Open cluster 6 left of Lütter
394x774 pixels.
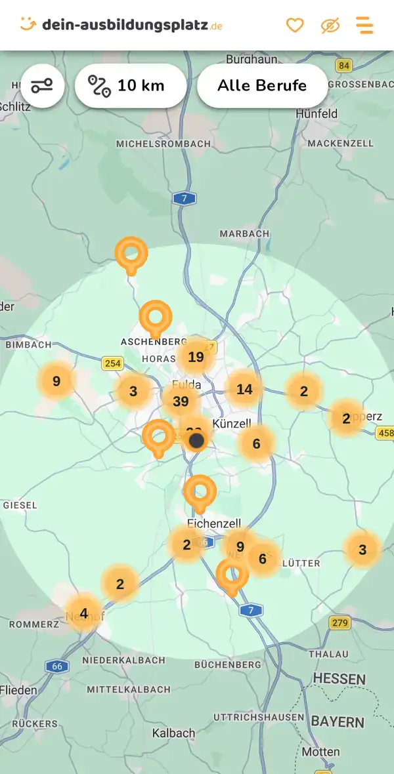tap(263, 559)
